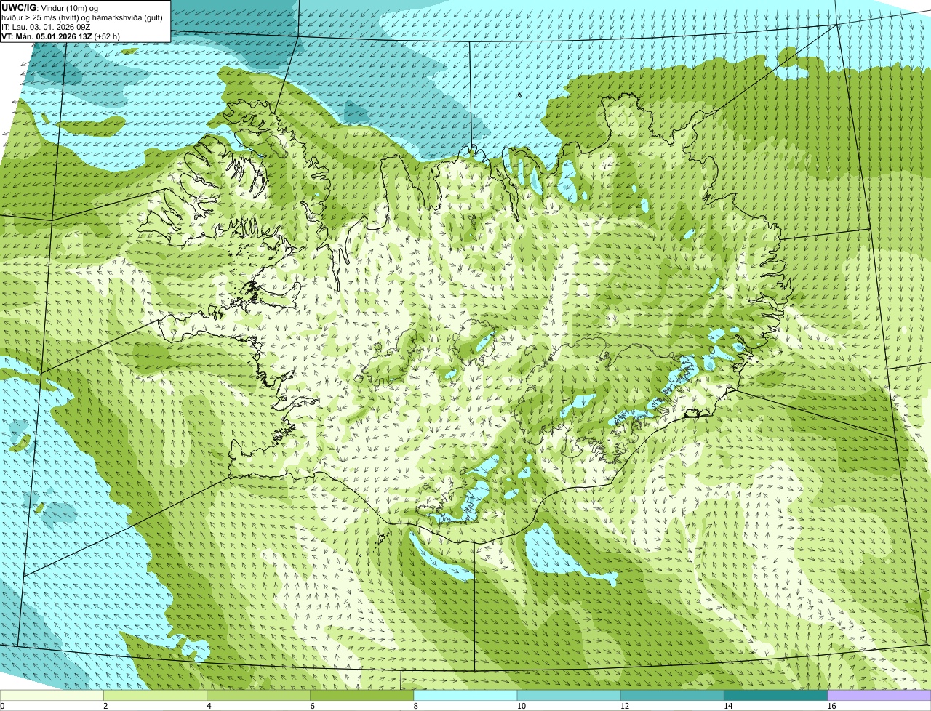
Task: Click the legend scale label '0'
Action: (3, 706)
